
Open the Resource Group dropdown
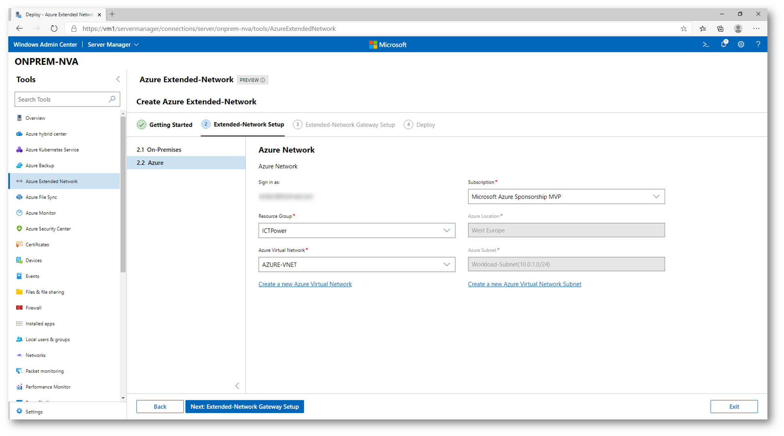tap(357, 231)
